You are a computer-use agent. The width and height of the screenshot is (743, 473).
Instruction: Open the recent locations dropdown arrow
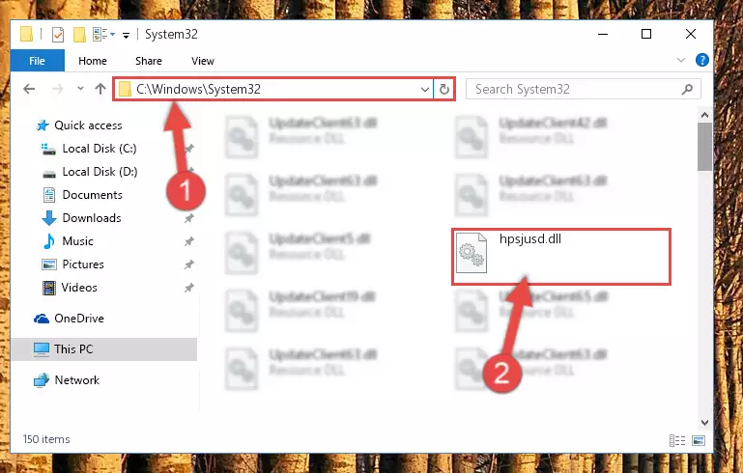pos(80,89)
